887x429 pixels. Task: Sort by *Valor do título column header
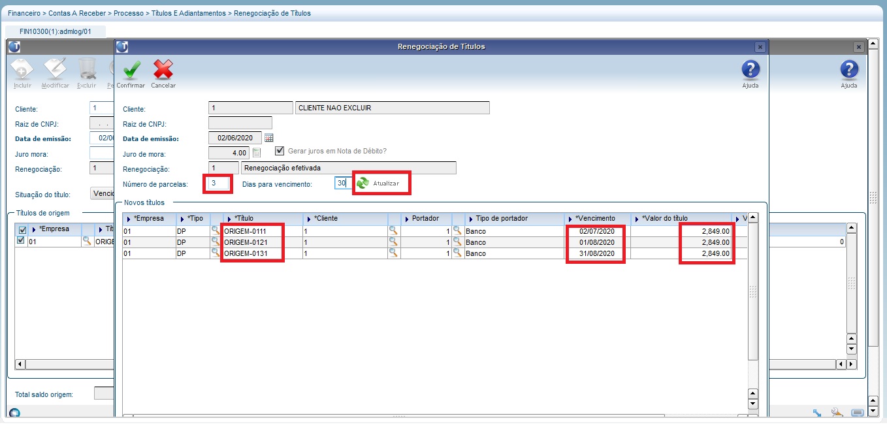tap(681, 218)
